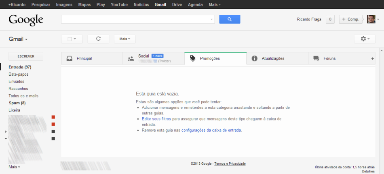This screenshot has height=174, width=384.
Task: Open Entrada (97) folder
Action: pyautogui.click(x=20, y=67)
